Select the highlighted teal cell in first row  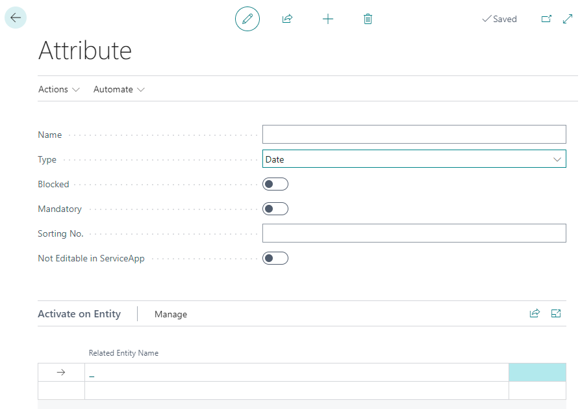coord(537,372)
